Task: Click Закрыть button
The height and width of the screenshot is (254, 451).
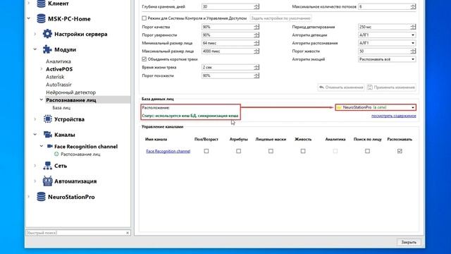Action: tap(409, 242)
